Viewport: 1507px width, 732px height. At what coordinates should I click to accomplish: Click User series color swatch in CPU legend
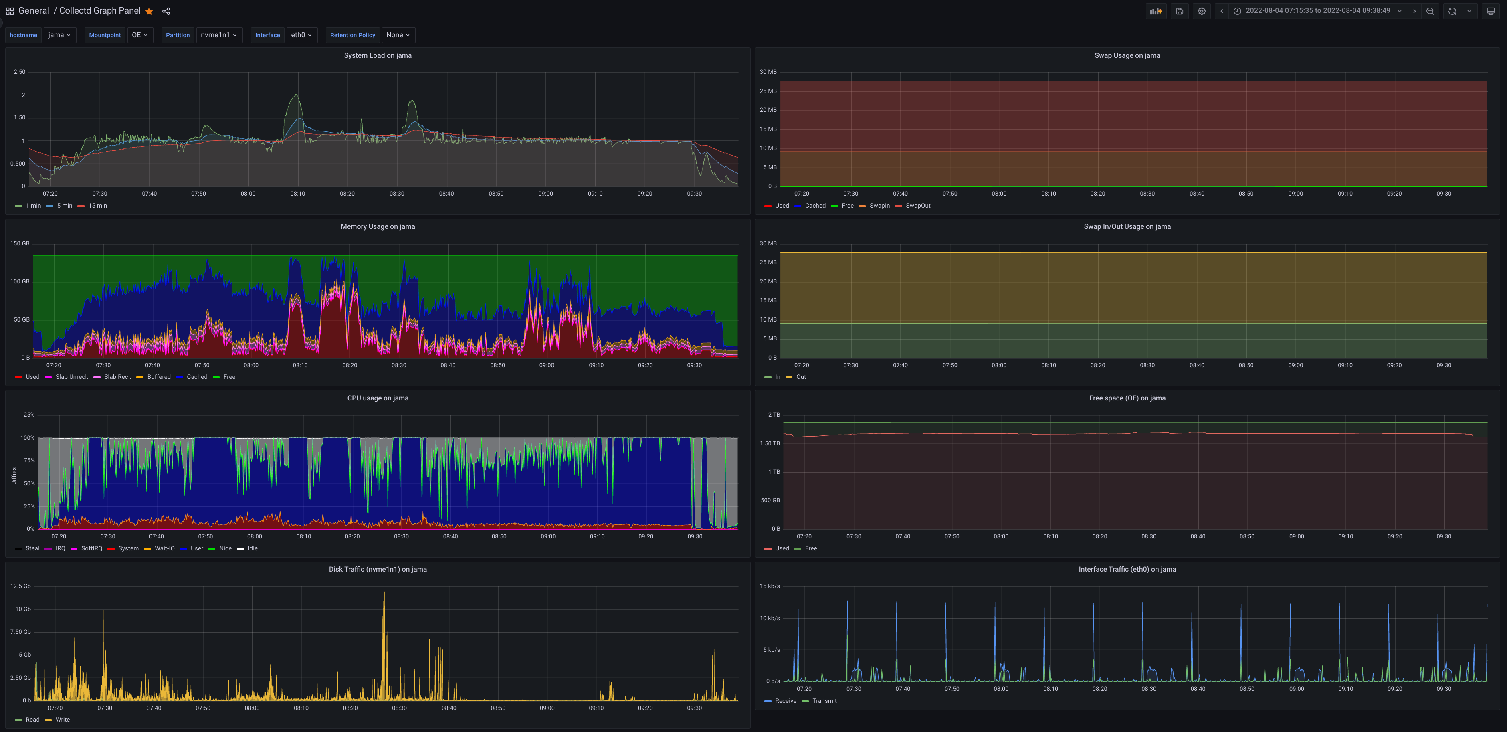tap(184, 549)
